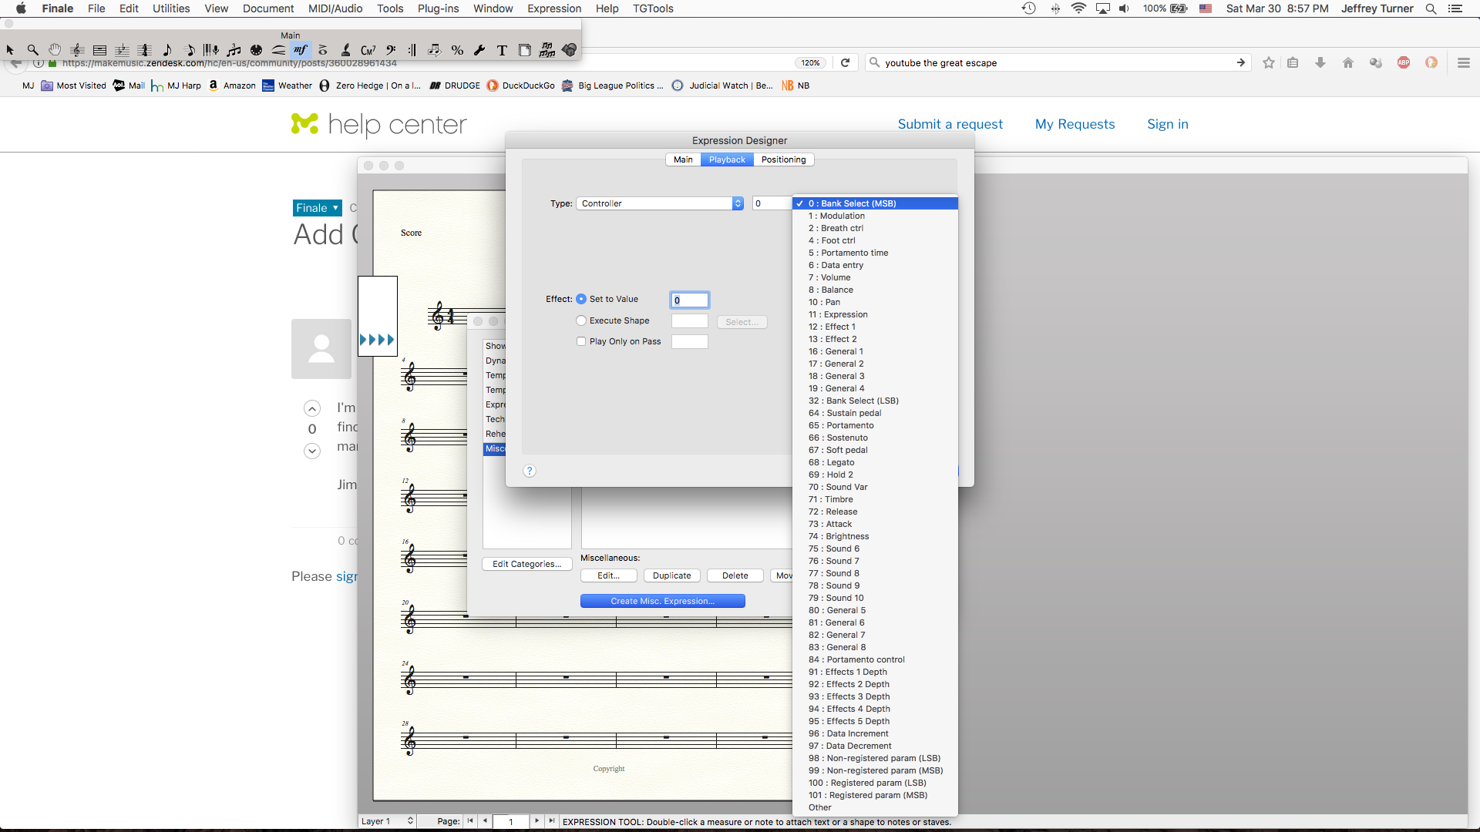Select the Text tool T icon
1480x832 pixels.
[x=502, y=50]
